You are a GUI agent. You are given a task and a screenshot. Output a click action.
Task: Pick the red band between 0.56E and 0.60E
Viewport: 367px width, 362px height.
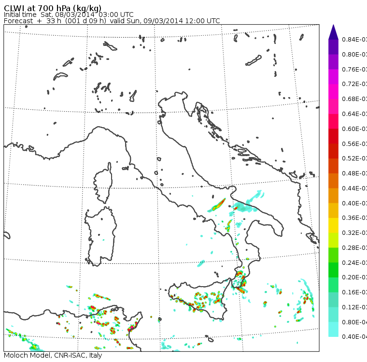(x=333, y=136)
